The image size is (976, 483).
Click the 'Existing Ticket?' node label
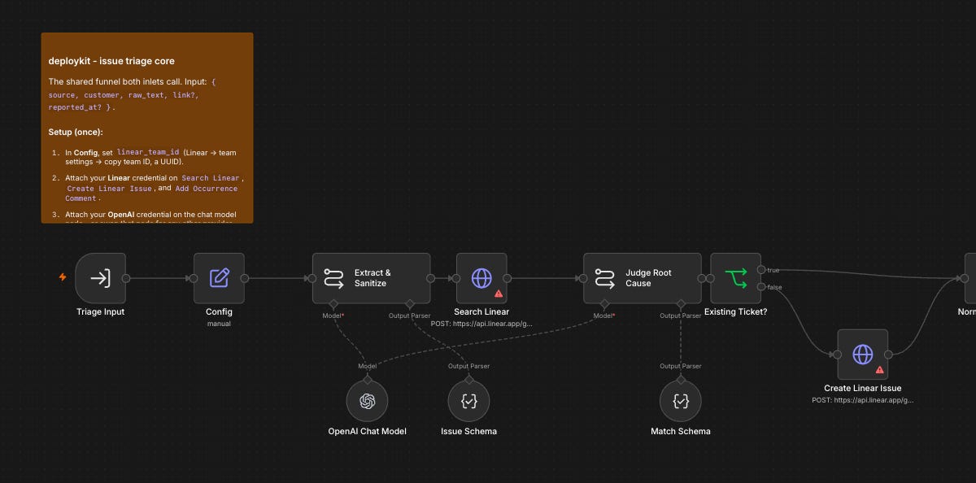coord(735,311)
